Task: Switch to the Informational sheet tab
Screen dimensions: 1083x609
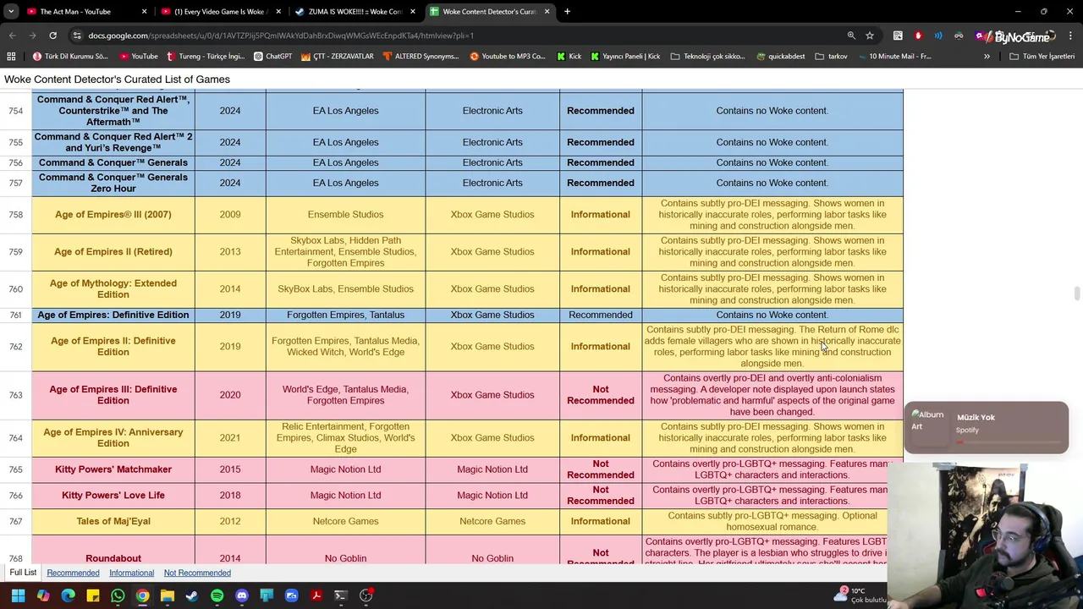Action: (131, 573)
